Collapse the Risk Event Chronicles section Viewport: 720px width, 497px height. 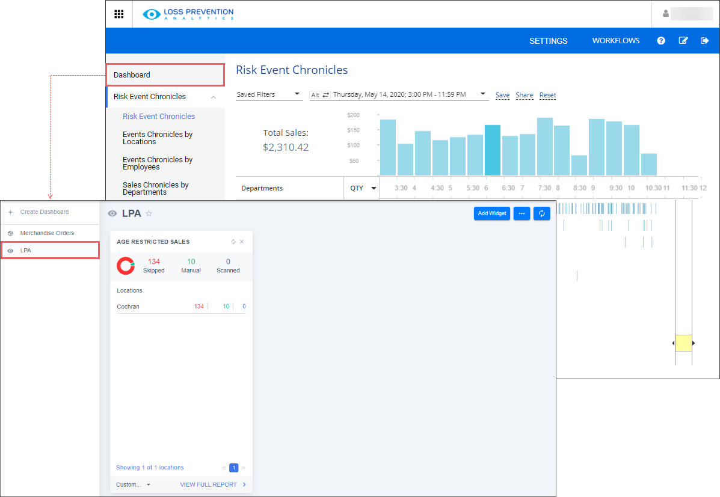click(213, 97)
